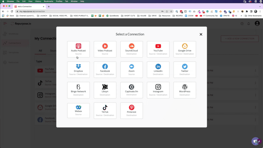
Task: Click the Repurpose.io logo
Action: tap(21, 24)
